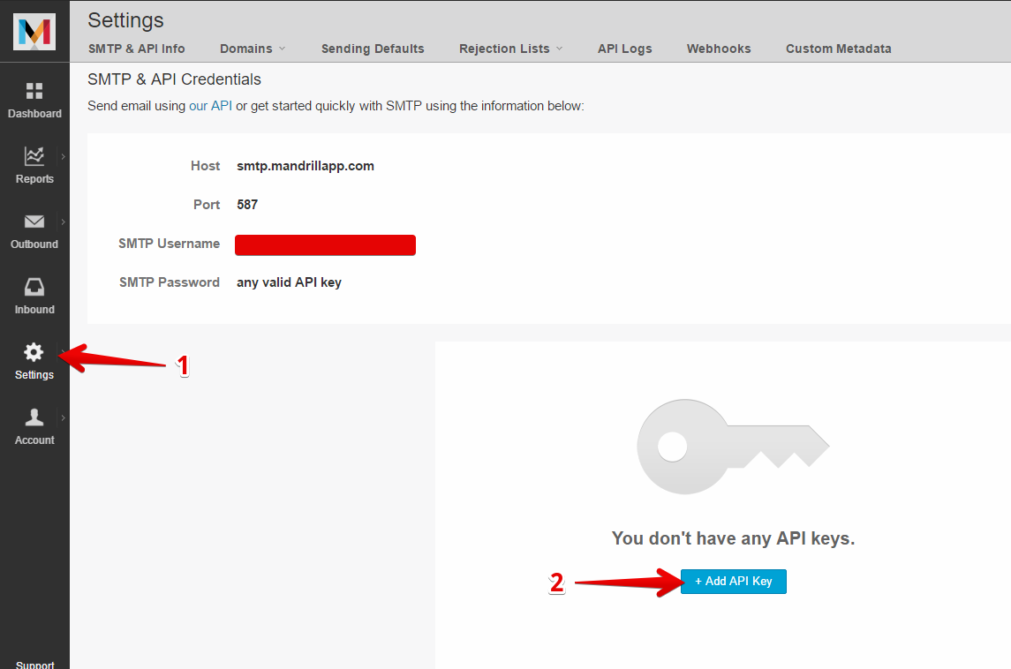Open the Dashboard grid icon
The width and height of the screenshot is (1011, 669).
click(34, 91)
